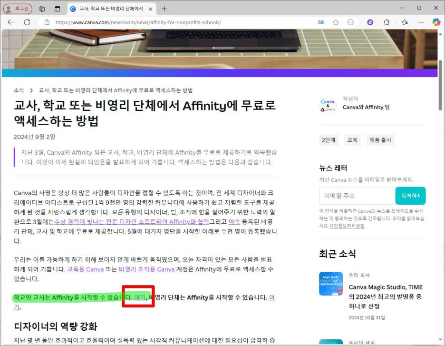
Task: Click the 등록하기 newsletter button
Action: tap(410, 196)
